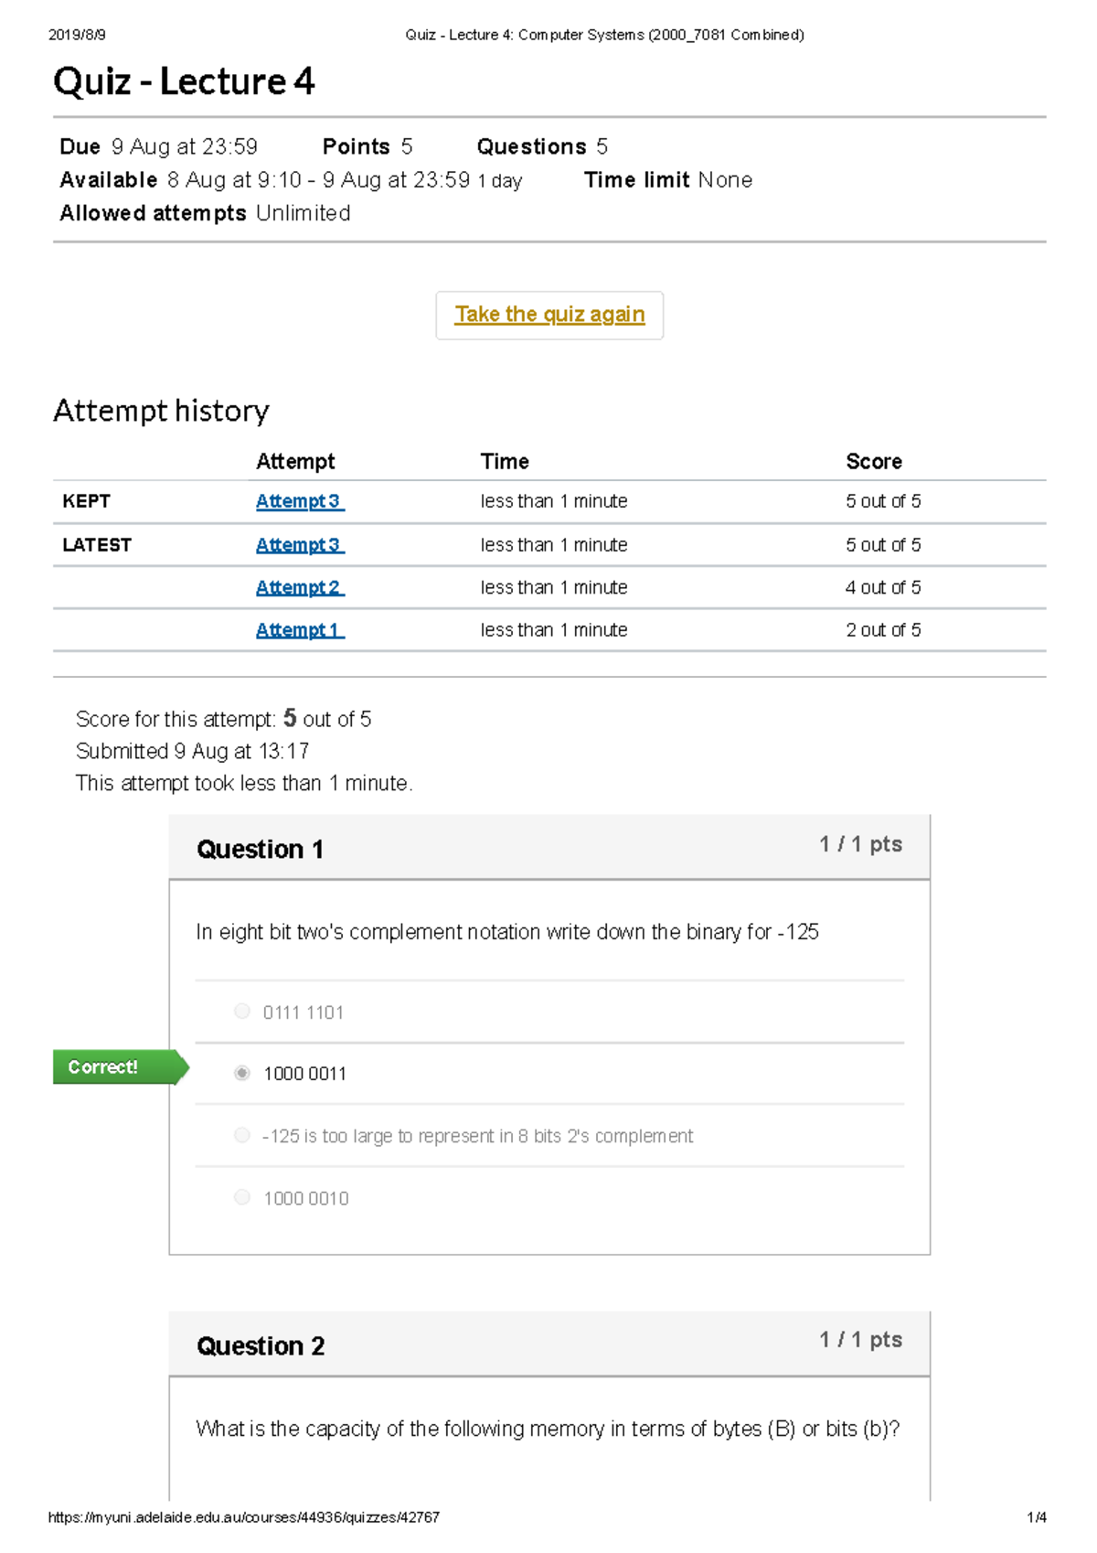
Task: Click the Take the quiz again button
Action: (x=549, y=316)
